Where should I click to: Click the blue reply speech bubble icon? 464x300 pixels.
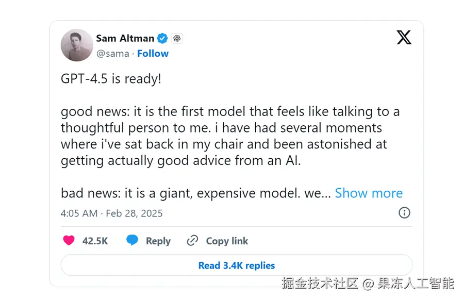pyautogui.click(x=132, y=241)
